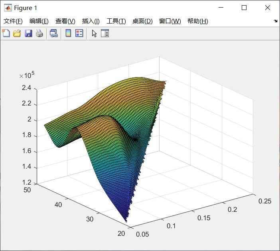Click the New Figure icon

coord(6,34)
